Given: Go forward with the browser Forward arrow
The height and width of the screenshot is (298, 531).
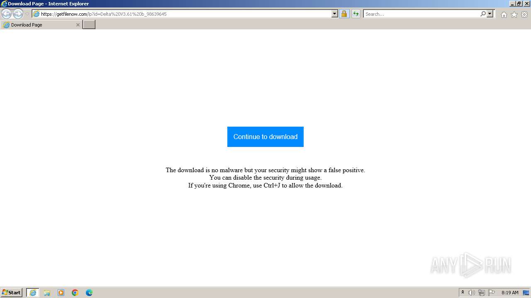Looking at the screenshot, I should (18, 14).
